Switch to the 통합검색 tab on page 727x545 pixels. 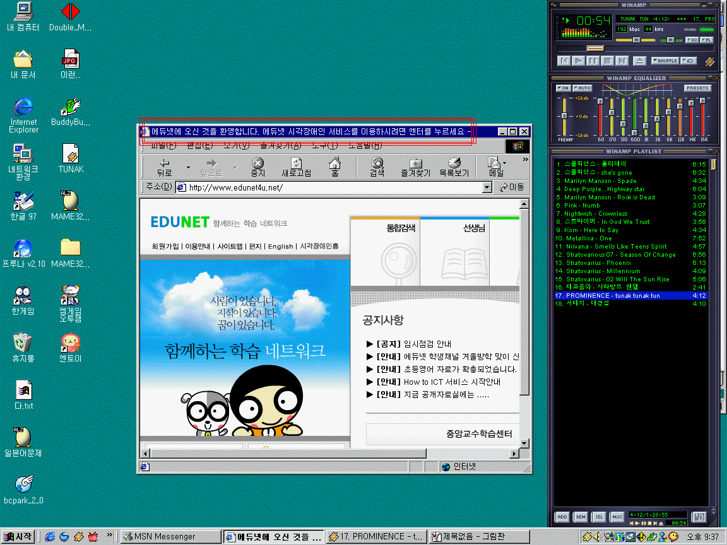point(386,251)
